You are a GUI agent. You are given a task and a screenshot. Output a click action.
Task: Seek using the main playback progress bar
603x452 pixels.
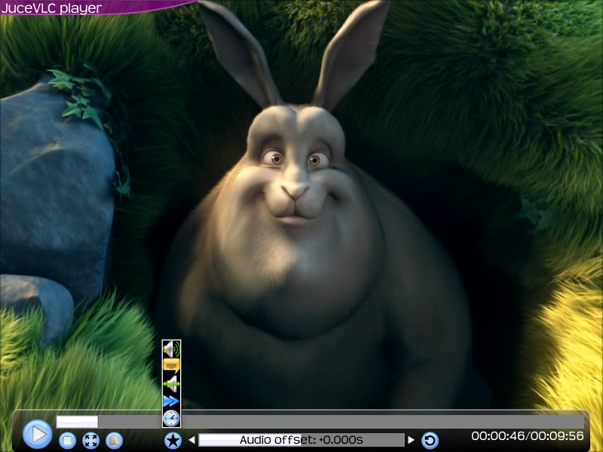pos(320,422)
